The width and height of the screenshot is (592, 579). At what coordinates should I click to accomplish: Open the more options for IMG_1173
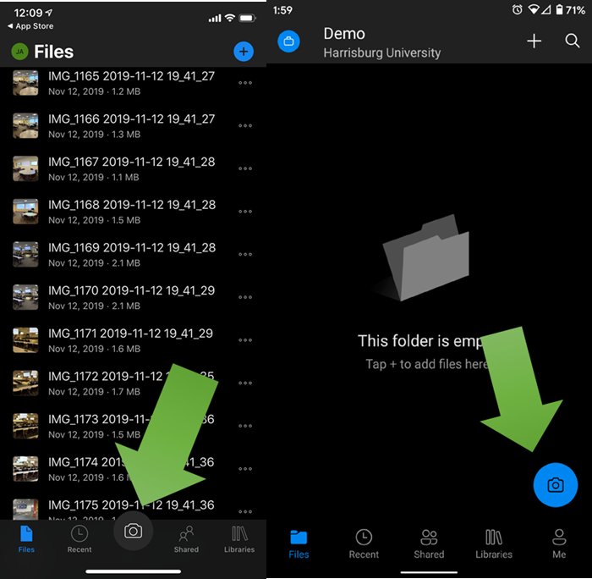tap(245, 426)
